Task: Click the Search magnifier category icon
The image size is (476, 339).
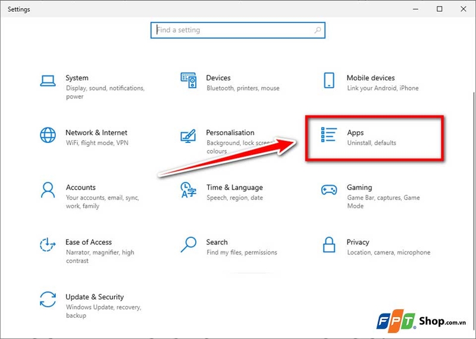Action: (x=189, y=245)
